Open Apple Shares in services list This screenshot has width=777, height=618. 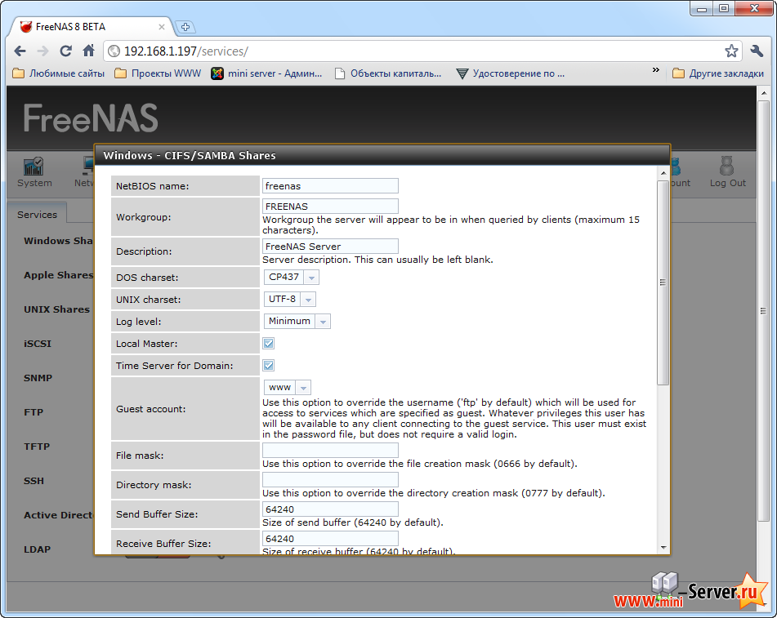tap(59, 275)
